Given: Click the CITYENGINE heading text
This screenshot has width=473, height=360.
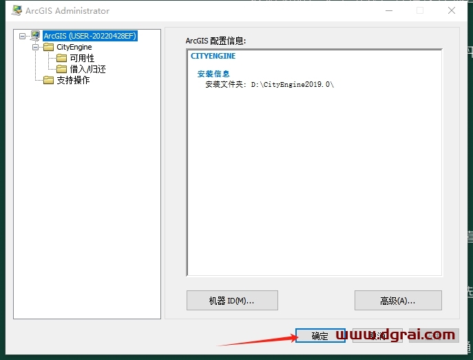Looking at the screenshot, I should [x=213, y=56].
